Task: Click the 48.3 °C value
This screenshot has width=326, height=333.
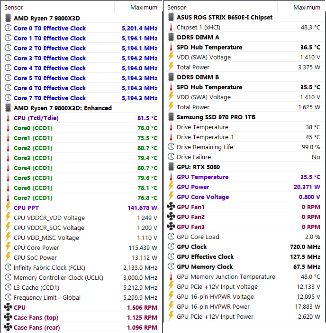Action: pos(310,28)
